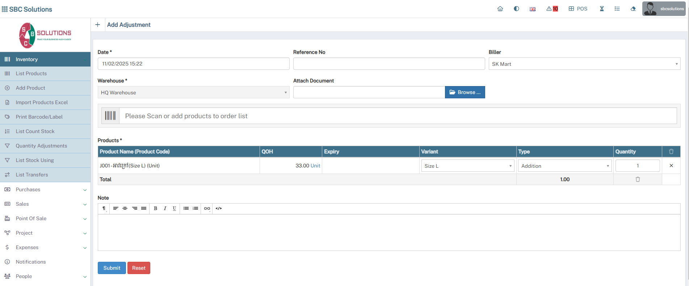Open the language flag selector
The width and height of the screenshot is (689, 286).
coord(533,9)
